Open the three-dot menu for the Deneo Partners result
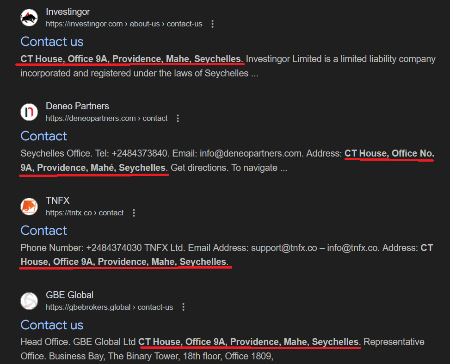This screenshot has width=450, height=364. click(x=178, y=119)
